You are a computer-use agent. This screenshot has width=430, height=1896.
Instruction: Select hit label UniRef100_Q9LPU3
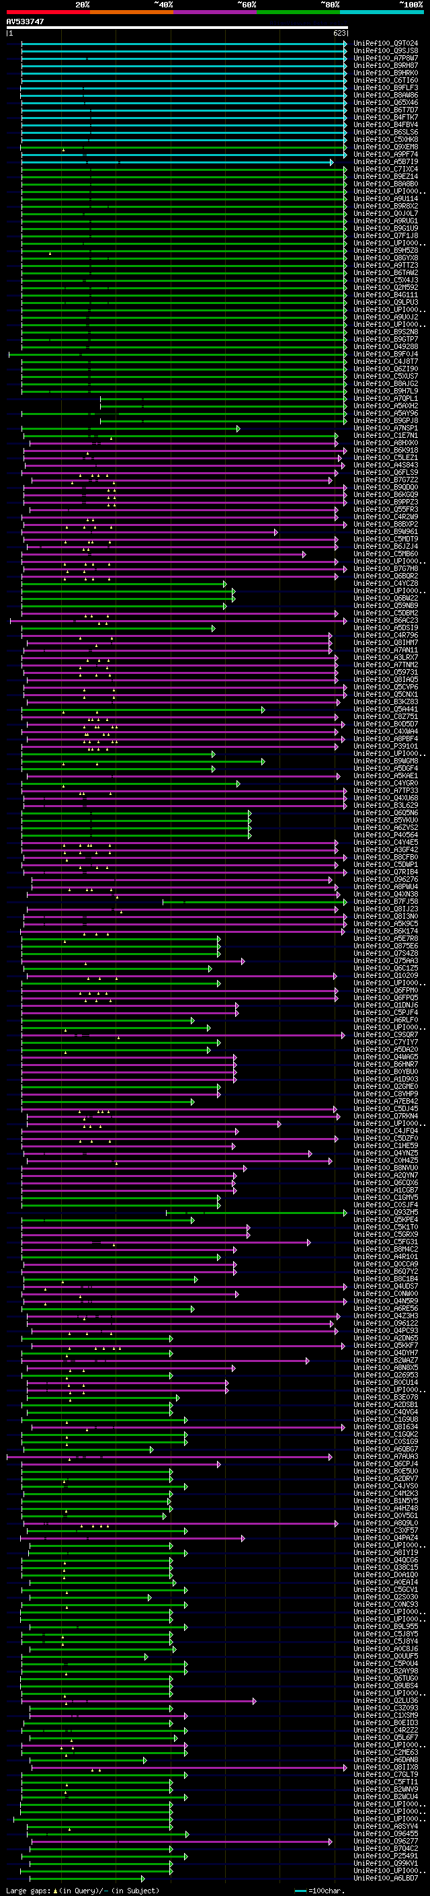tap(386, 303)
